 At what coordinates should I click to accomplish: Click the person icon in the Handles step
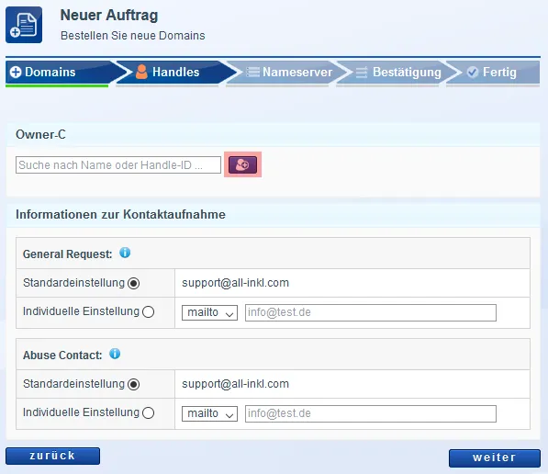141,72
